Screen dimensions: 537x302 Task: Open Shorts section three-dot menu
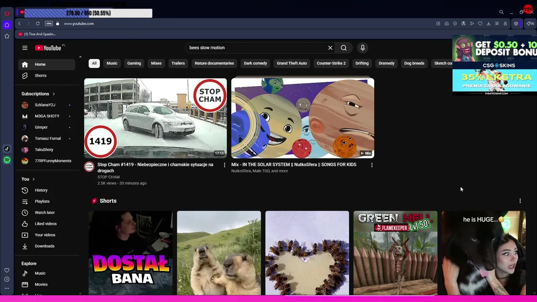520,201
